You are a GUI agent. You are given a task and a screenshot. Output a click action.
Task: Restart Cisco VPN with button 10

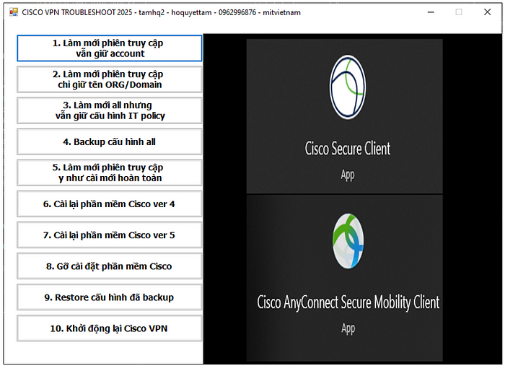point(110,328)
